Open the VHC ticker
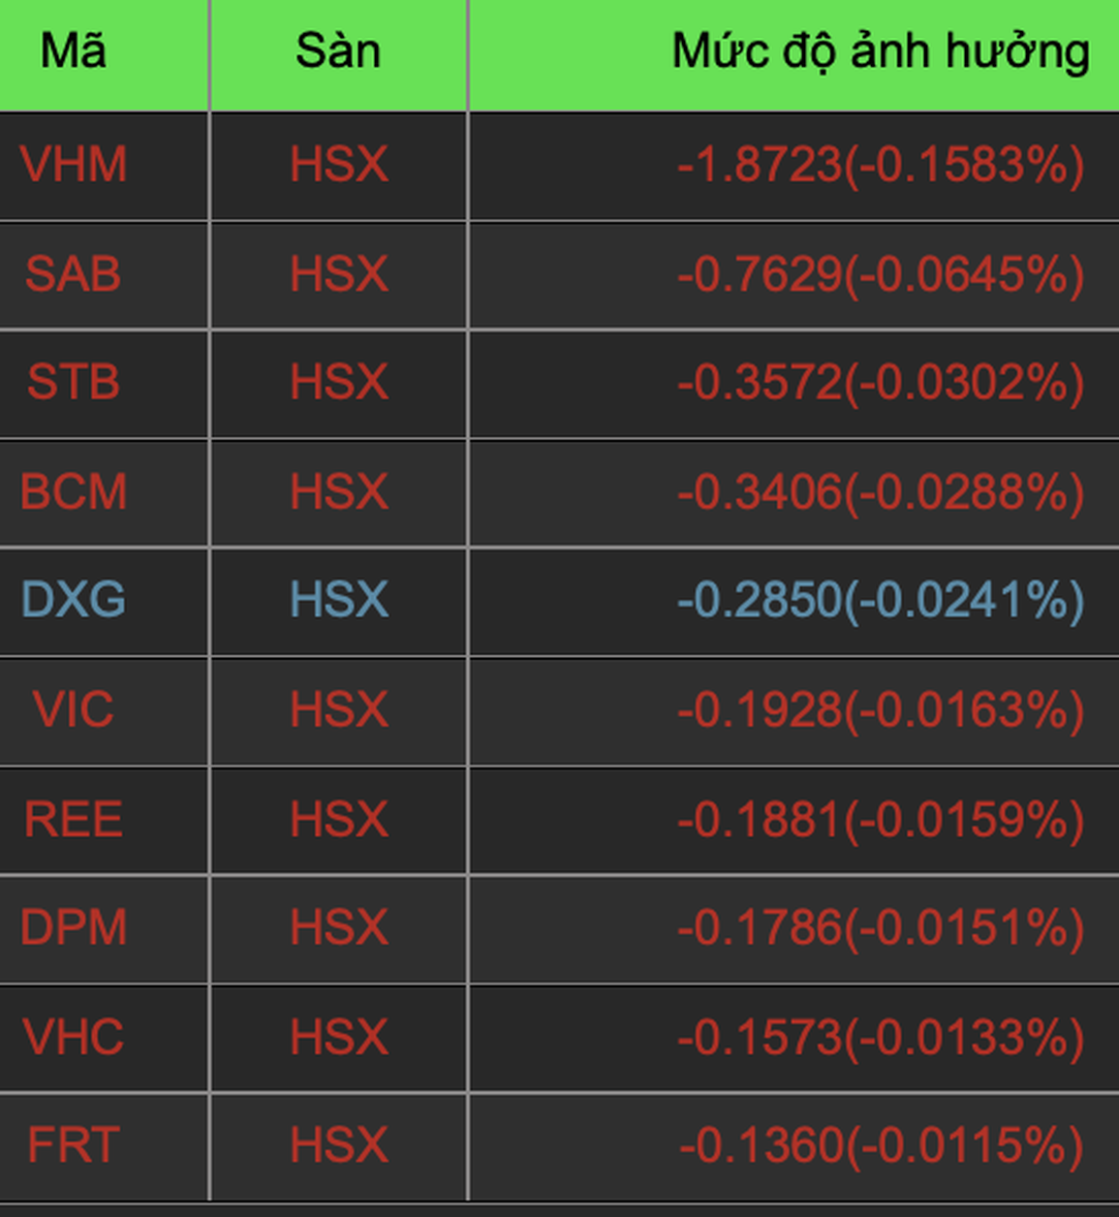The width and height of the screenshot is (1119, 1217). point(74,1037)
